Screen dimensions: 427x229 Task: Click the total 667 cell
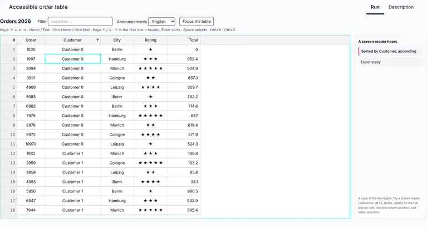(x=184, y=116)
